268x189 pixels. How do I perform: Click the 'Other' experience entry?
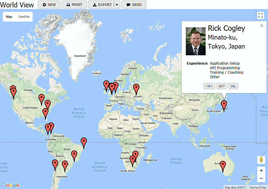coord(215,77)
